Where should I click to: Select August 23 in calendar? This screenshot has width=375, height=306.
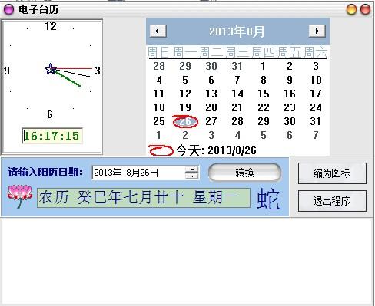(x=290, y=107)
